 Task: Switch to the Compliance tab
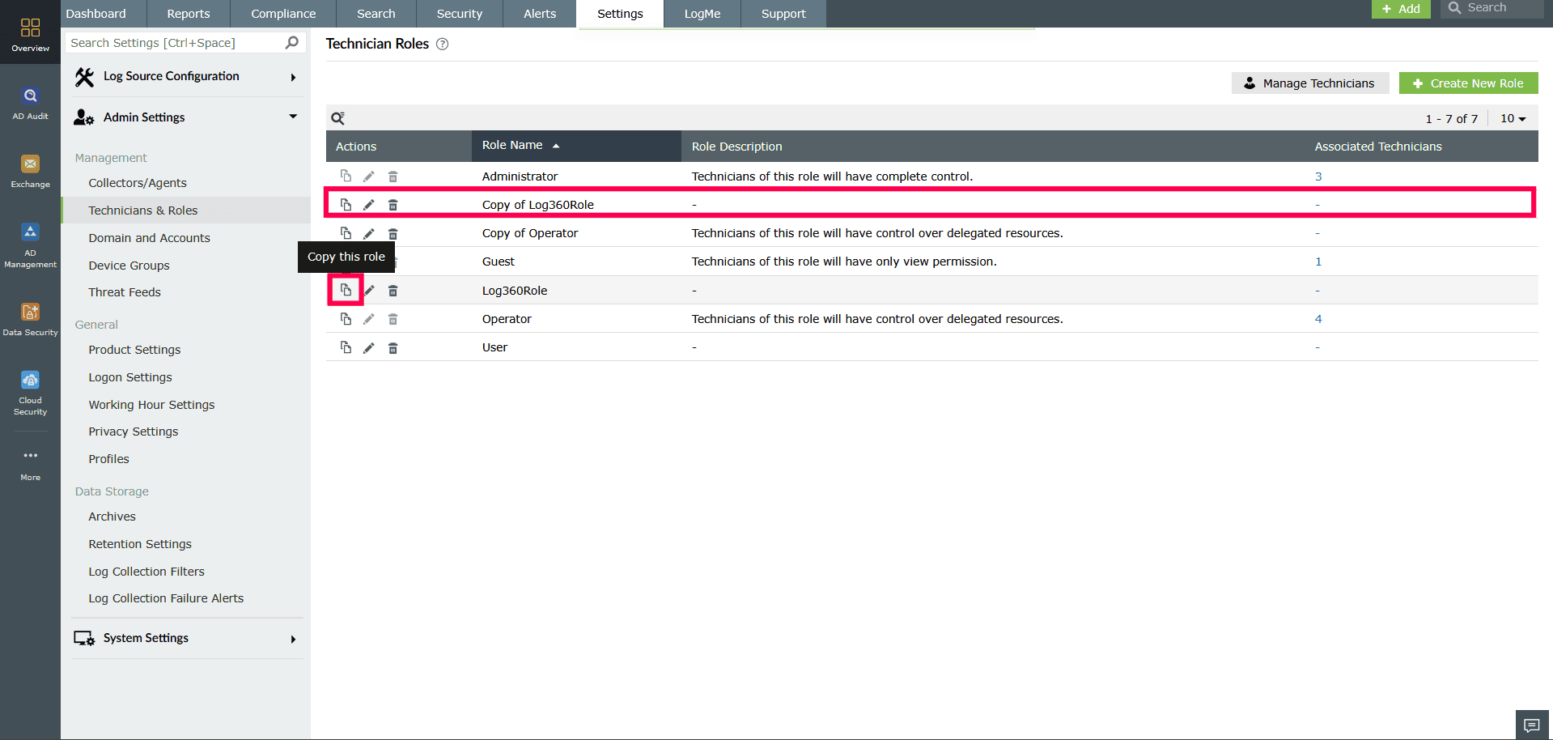pyautogui.click(x=282, y=13)
